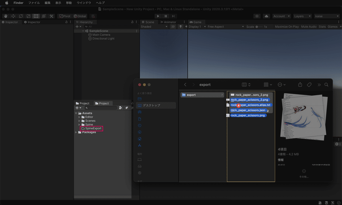Click Step button in Unity

[174, 16]
